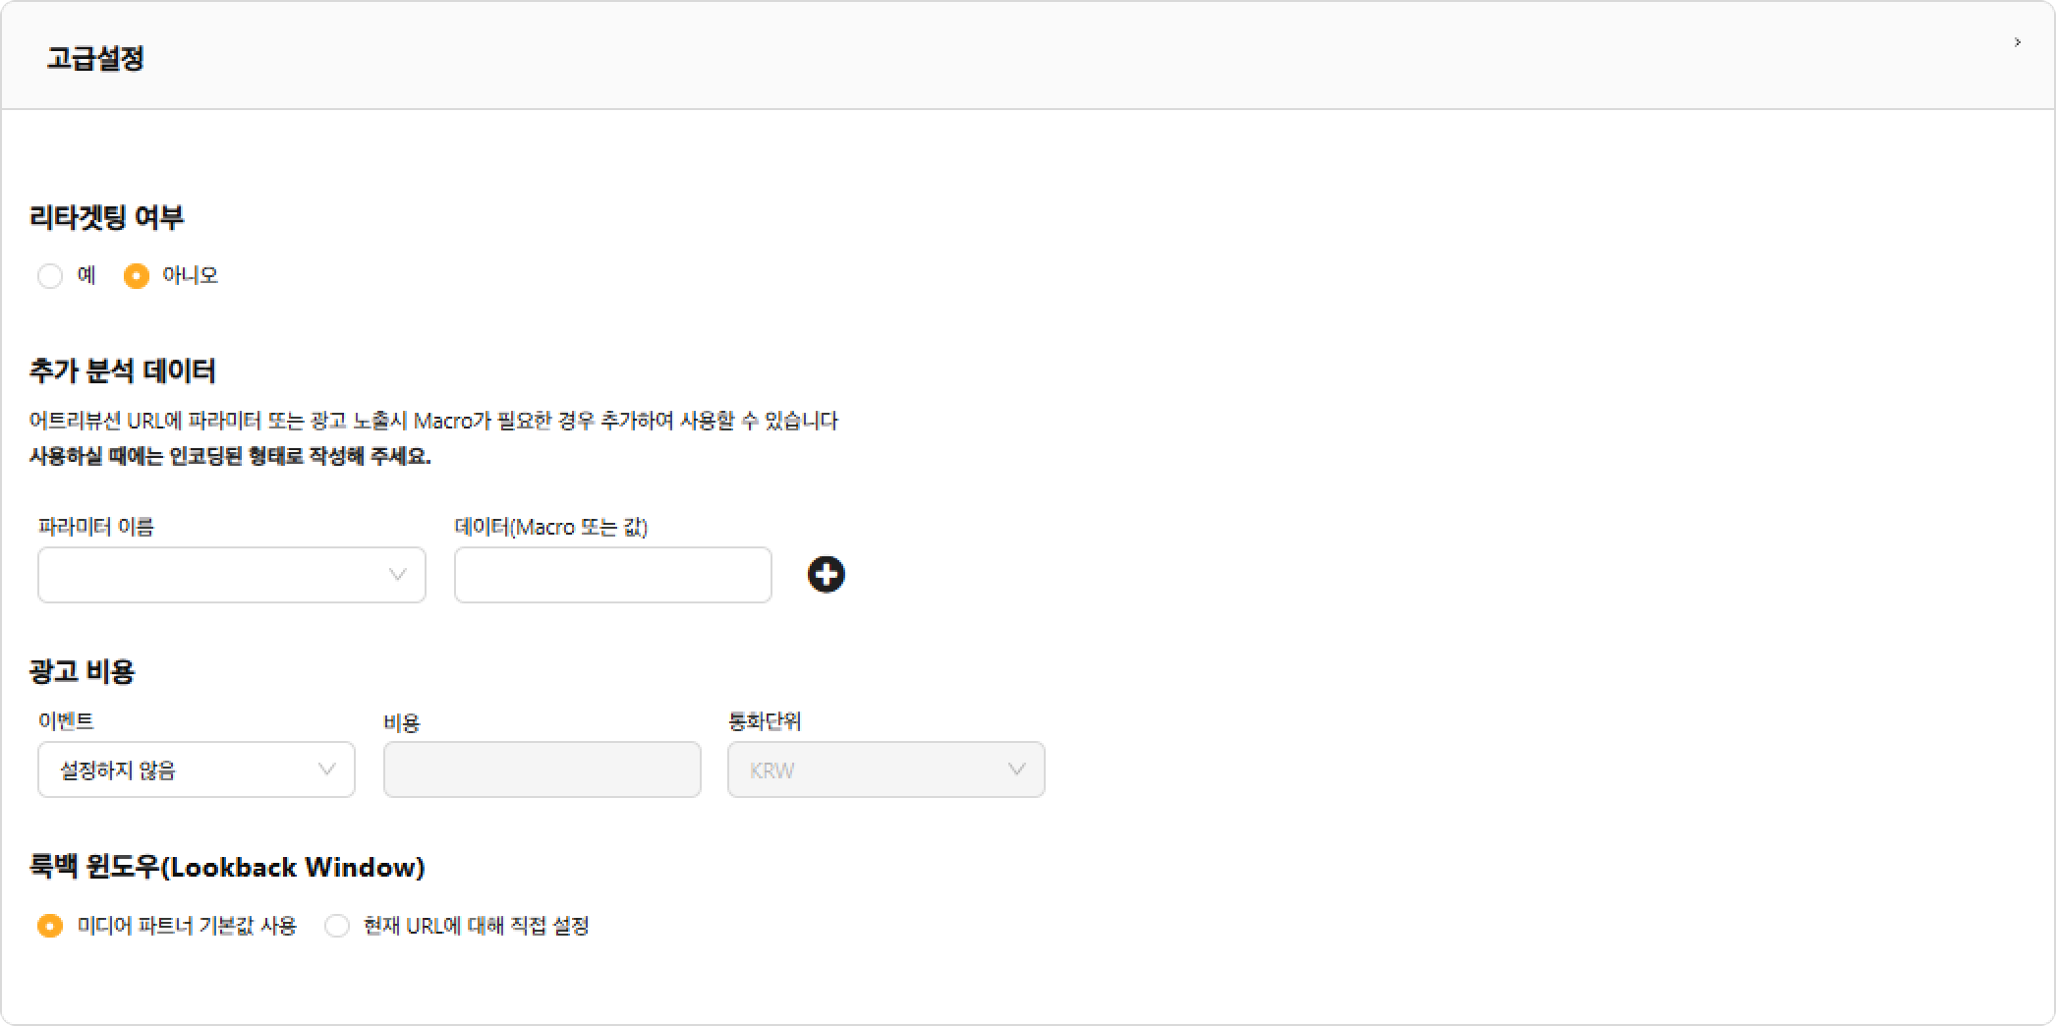Viewport: 2056px width, 1026px height.
Task: Select 아니오 radio for 리타겟팅 여부
Action: [137, 276]
